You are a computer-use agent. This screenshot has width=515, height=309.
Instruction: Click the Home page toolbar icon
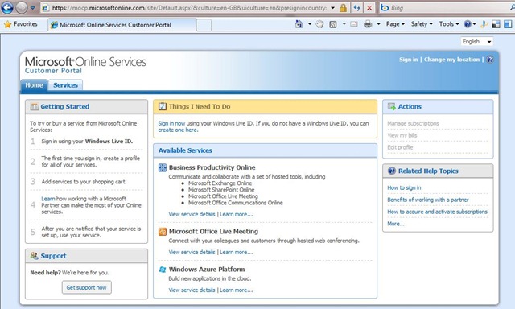(299, 24)
